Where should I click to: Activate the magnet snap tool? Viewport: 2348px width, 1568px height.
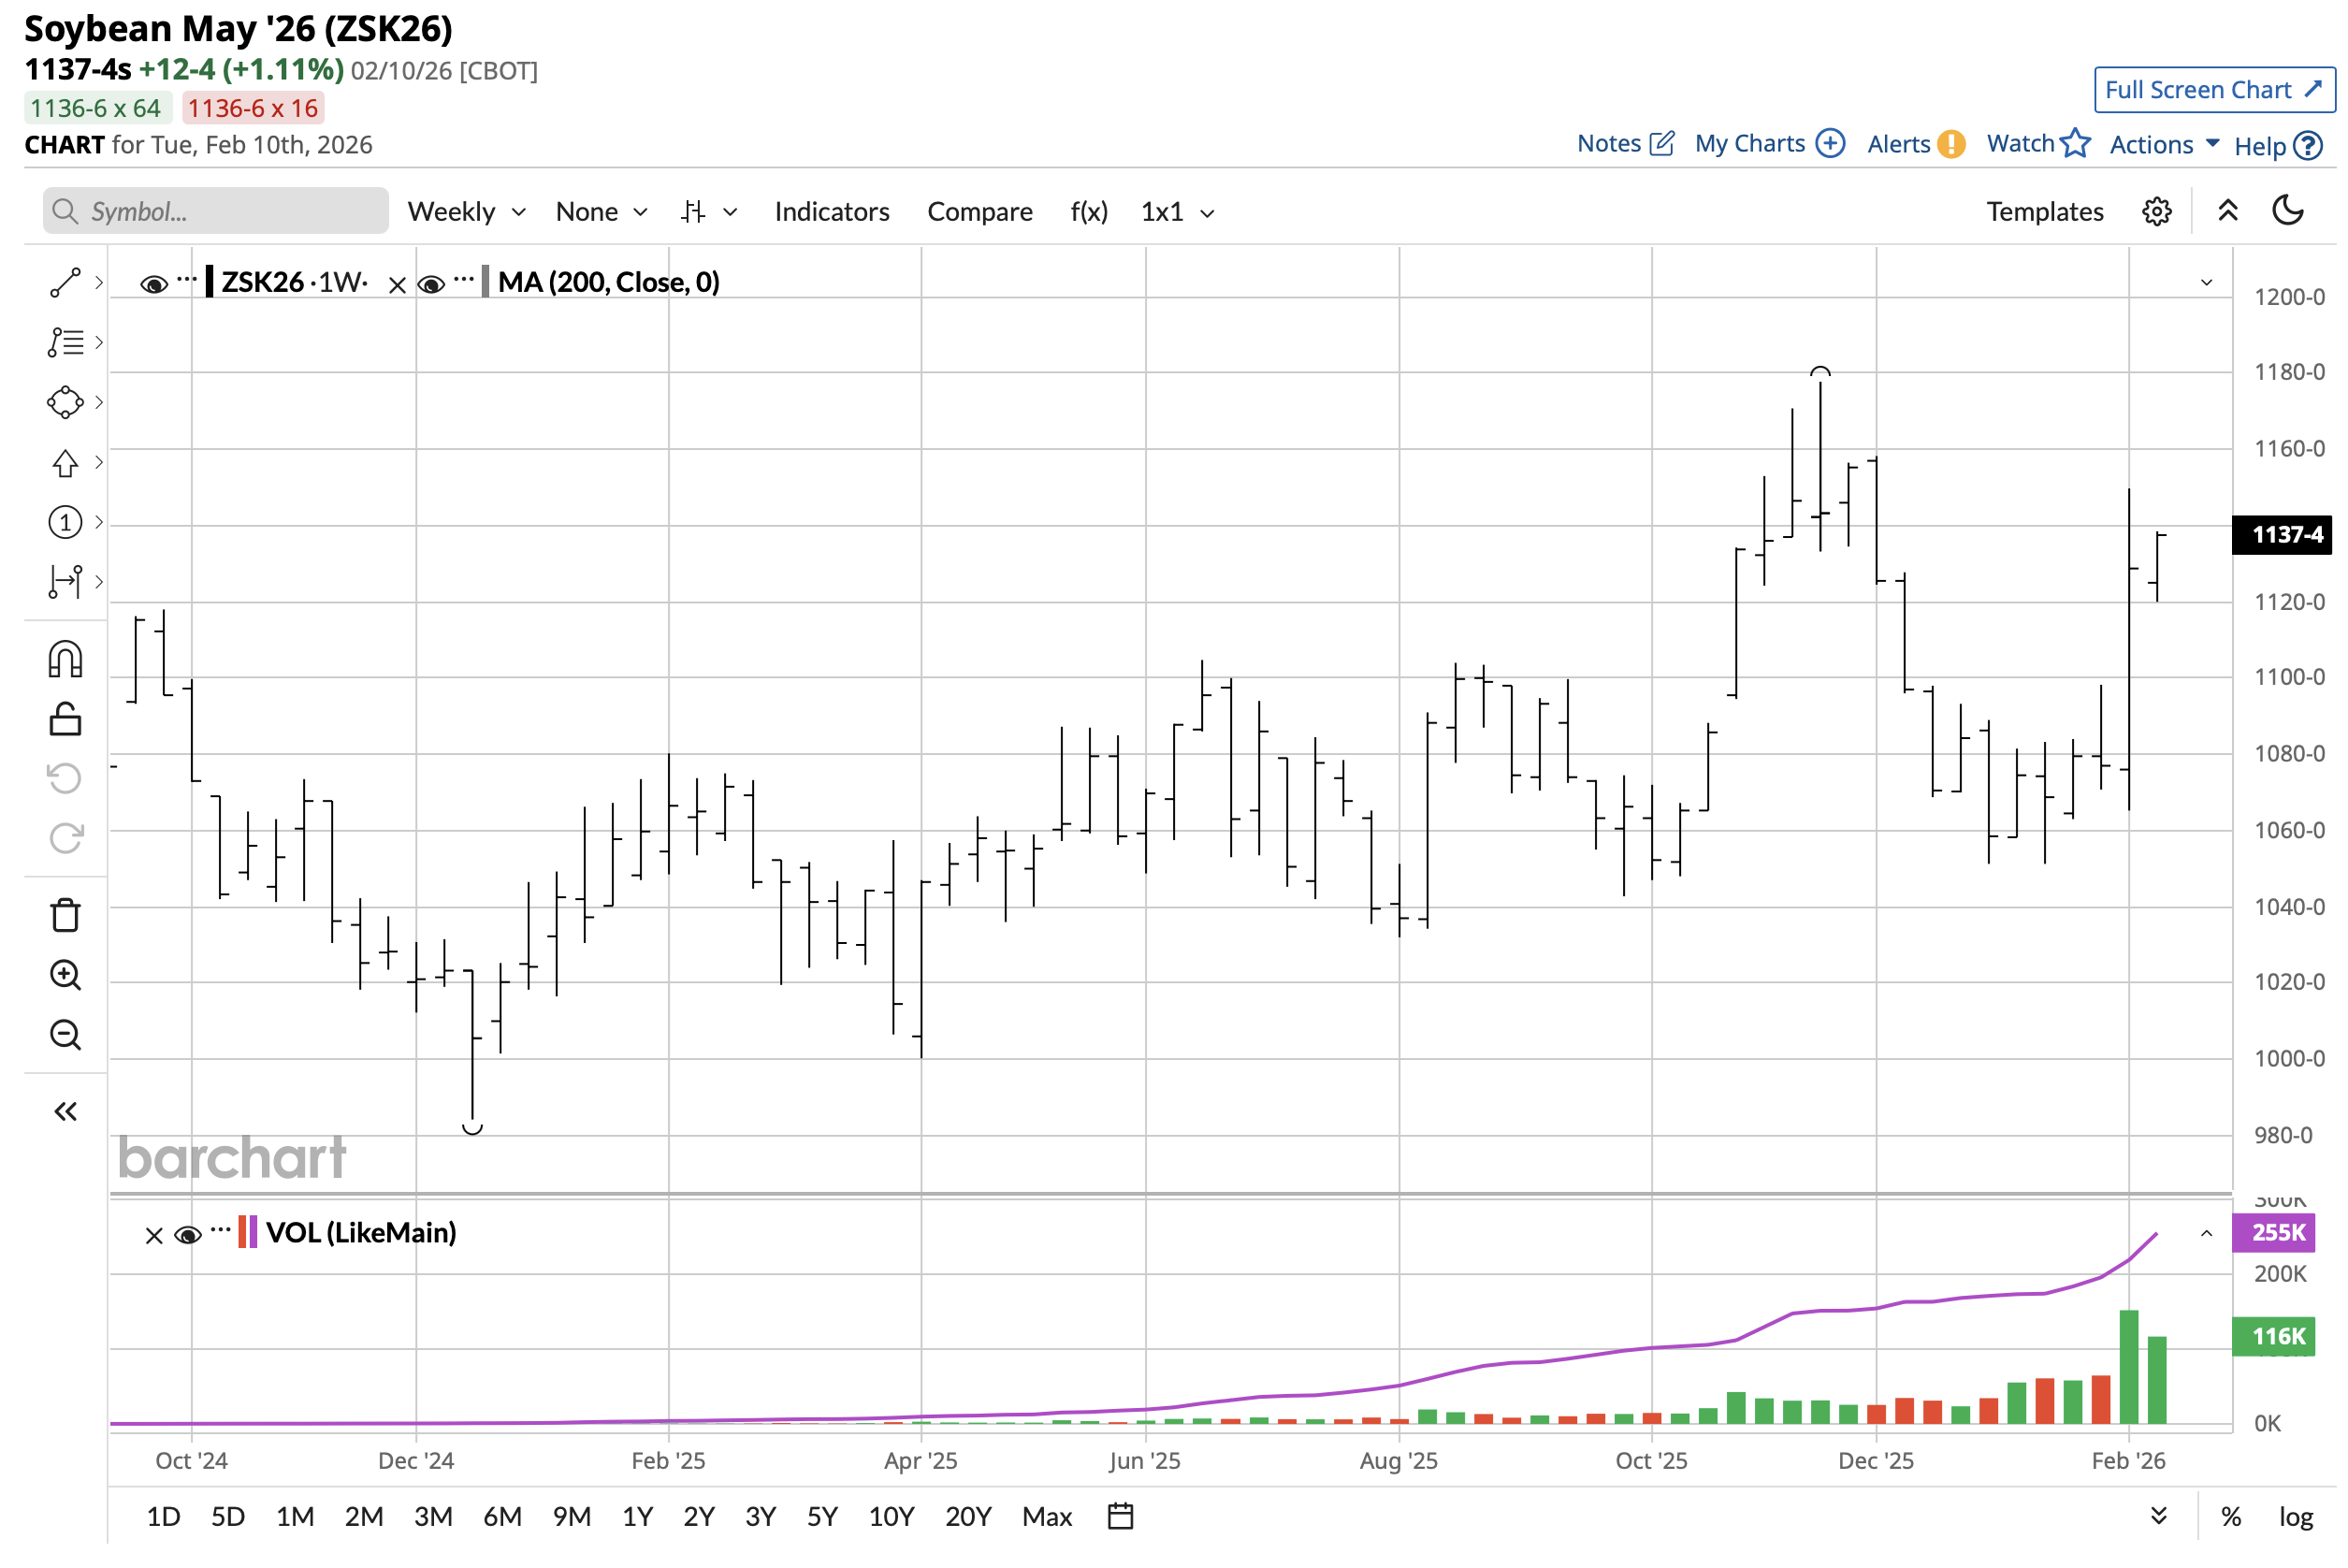pyautogui.click(x=65, y=660)
